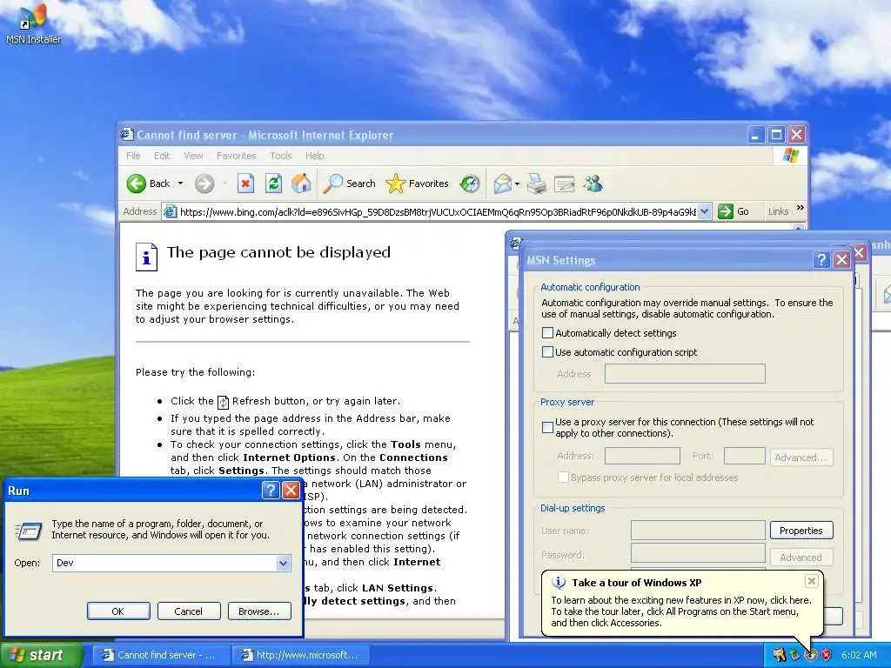Open the Forward button history dropdown arrow
Screen dimensions: 891x668
click(225, 184)
